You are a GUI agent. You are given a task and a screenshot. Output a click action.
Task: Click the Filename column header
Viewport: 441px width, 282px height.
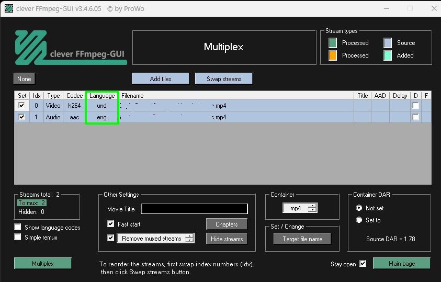[x=236, y=96]
